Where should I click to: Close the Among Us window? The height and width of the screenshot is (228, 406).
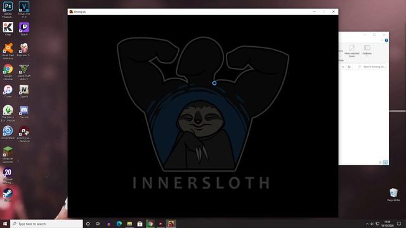(x=334, y=11)
